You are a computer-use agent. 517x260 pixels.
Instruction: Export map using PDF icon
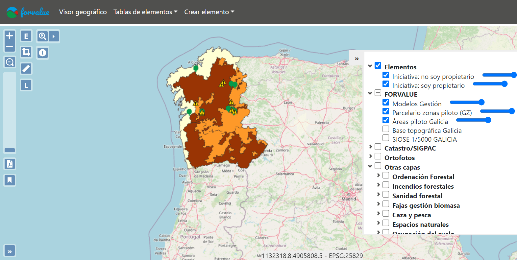click(10, 164)
